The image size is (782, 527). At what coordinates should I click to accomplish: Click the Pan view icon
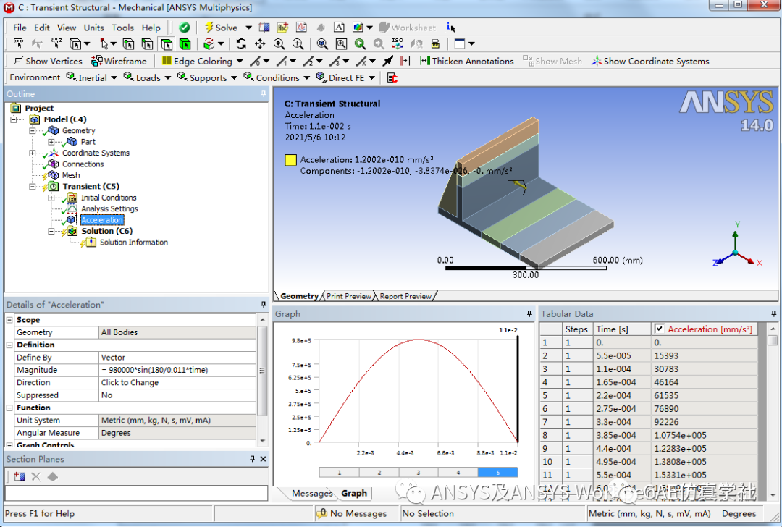(x=261, y=44)
